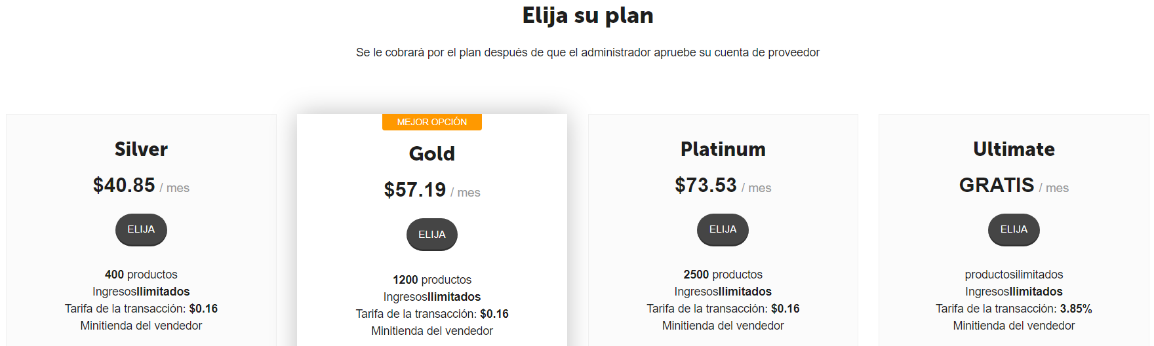
Task: Click the "1200 productos" feature text
Action: point(432,280)
